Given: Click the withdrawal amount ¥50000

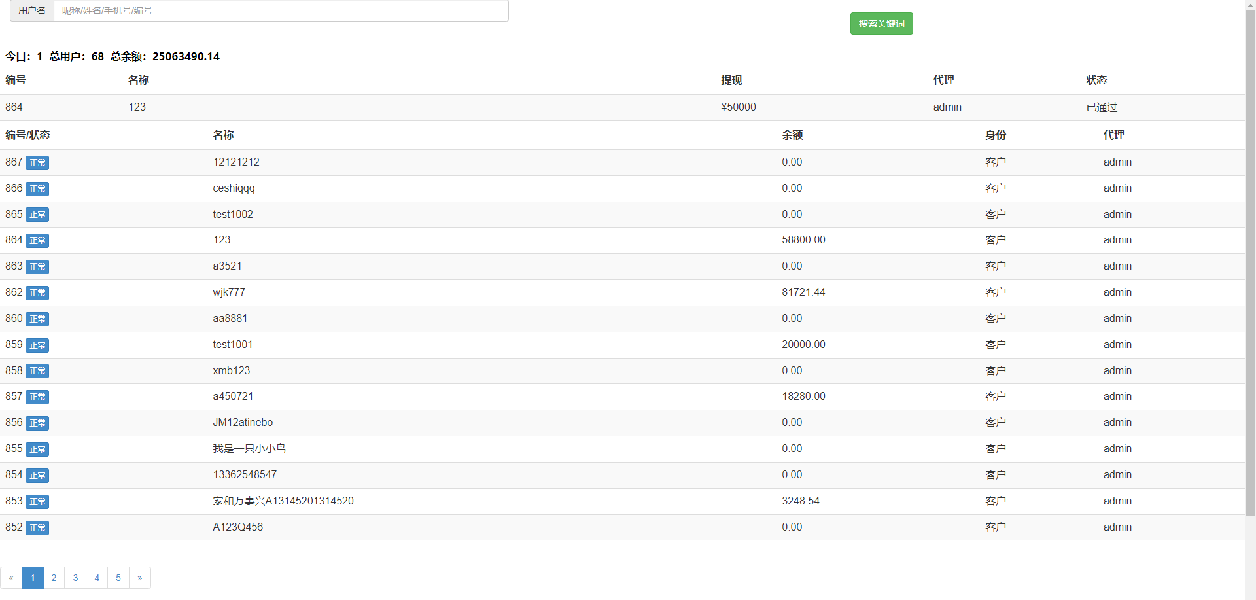Looking at the screenshot, I should (x=738, y=107).
